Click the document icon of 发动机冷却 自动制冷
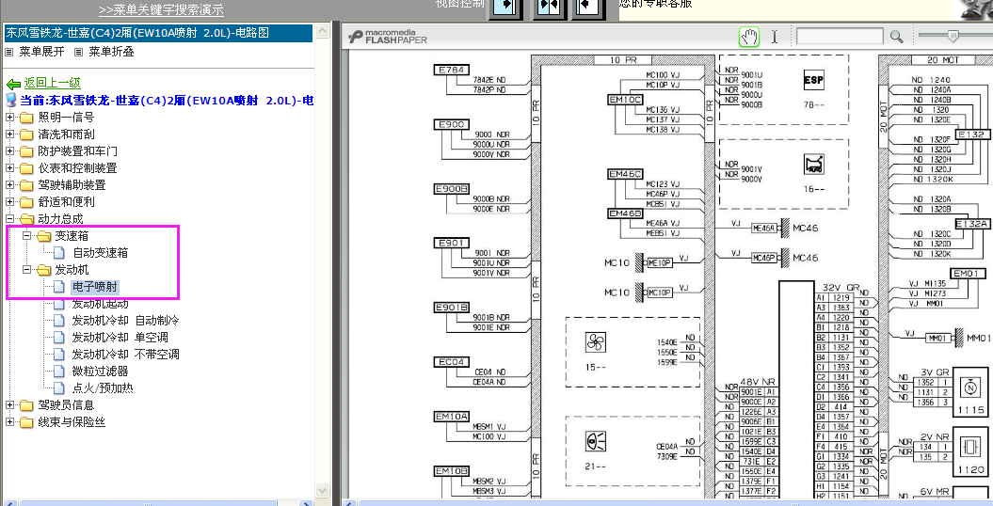 click(x=59, y=321)
